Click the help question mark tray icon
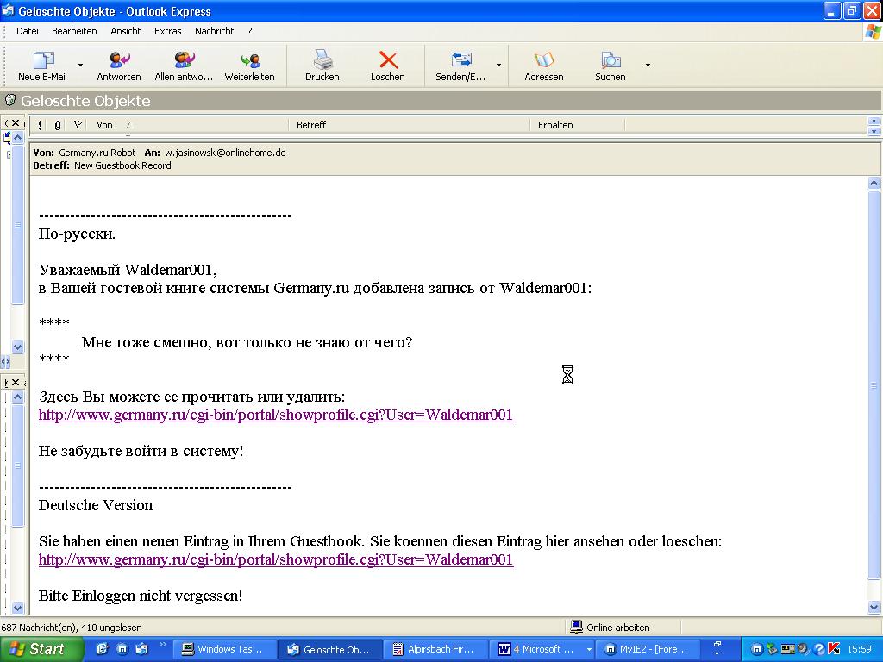The height and width of the screenshot is (662, 883). 819,649
